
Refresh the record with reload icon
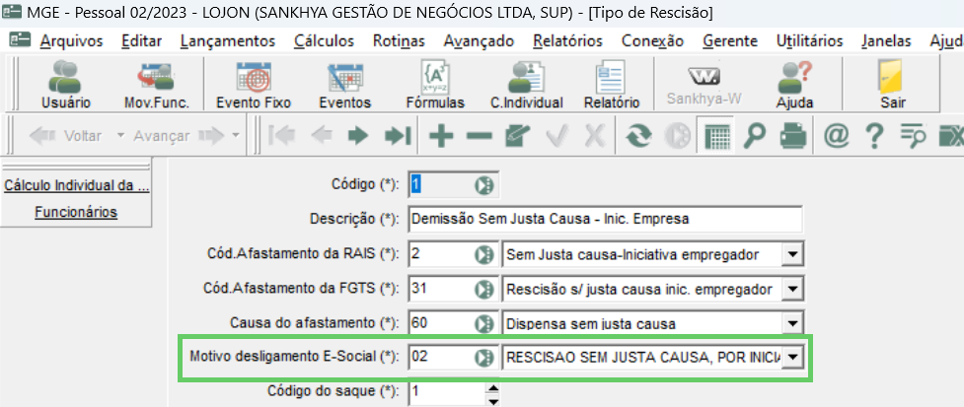tap(638, 136)
